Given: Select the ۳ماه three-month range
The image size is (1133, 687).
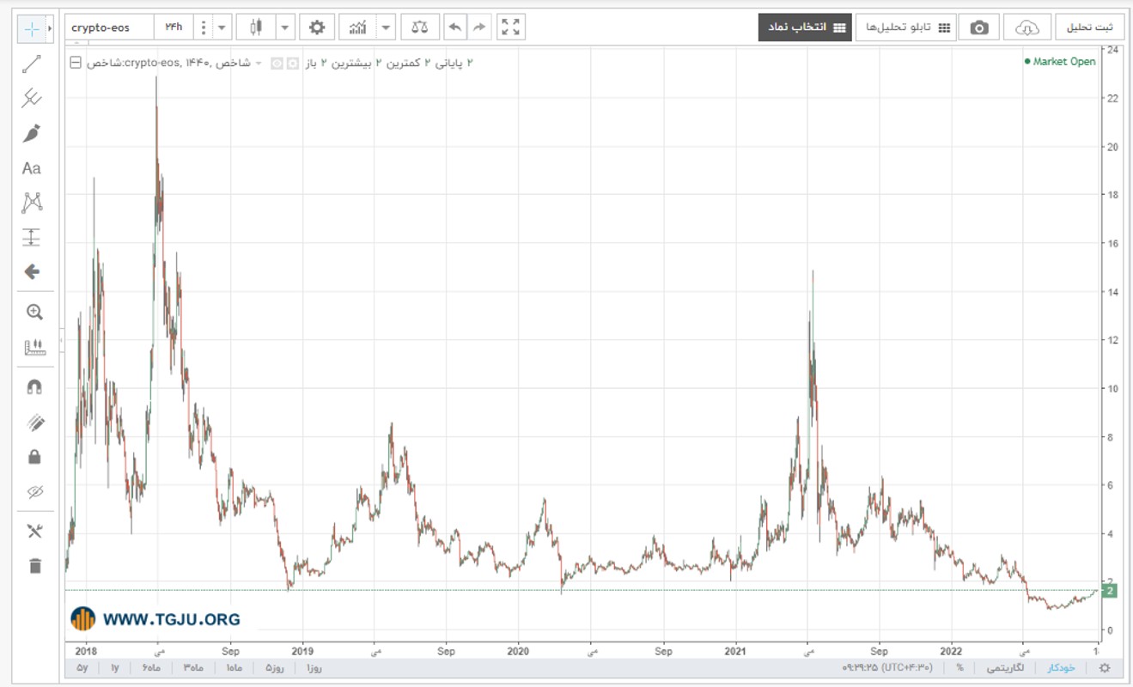Looking at the screenshot, I should pyautogui.click(x=192, y=668).
